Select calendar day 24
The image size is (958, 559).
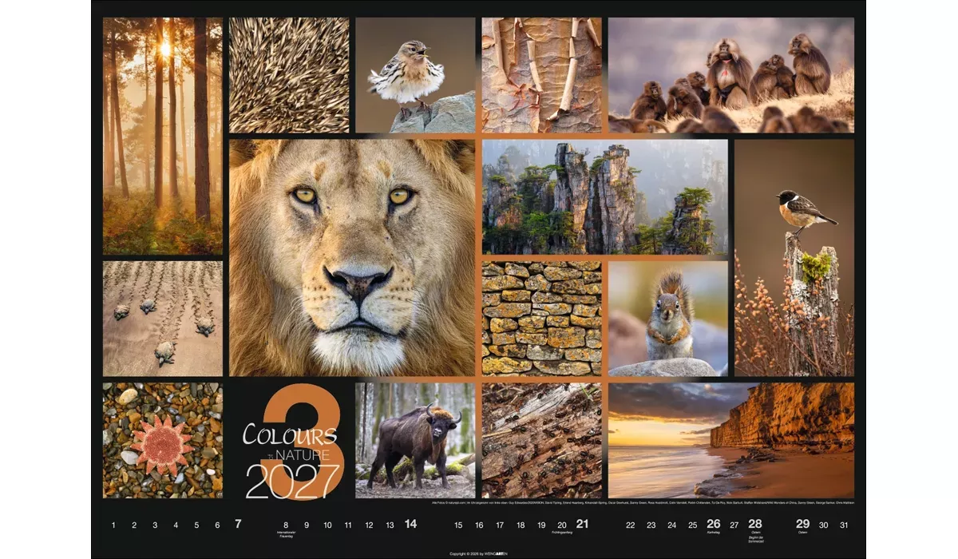672,525
